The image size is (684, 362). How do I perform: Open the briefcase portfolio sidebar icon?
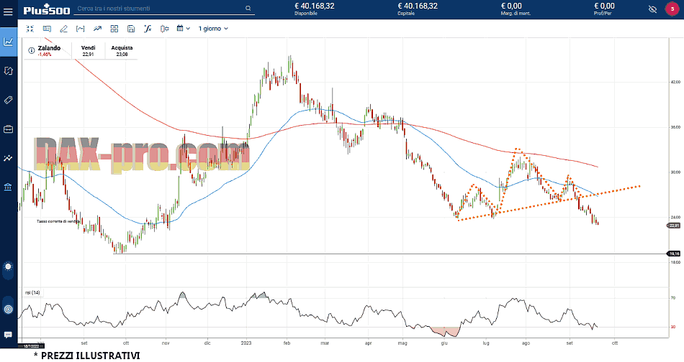pyautogui.click(x=9, y=129)
